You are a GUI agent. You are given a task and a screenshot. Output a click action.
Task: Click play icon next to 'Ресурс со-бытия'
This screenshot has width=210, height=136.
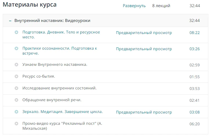tap(16, 76)
